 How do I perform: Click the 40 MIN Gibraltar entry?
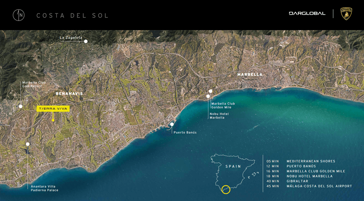288,181
